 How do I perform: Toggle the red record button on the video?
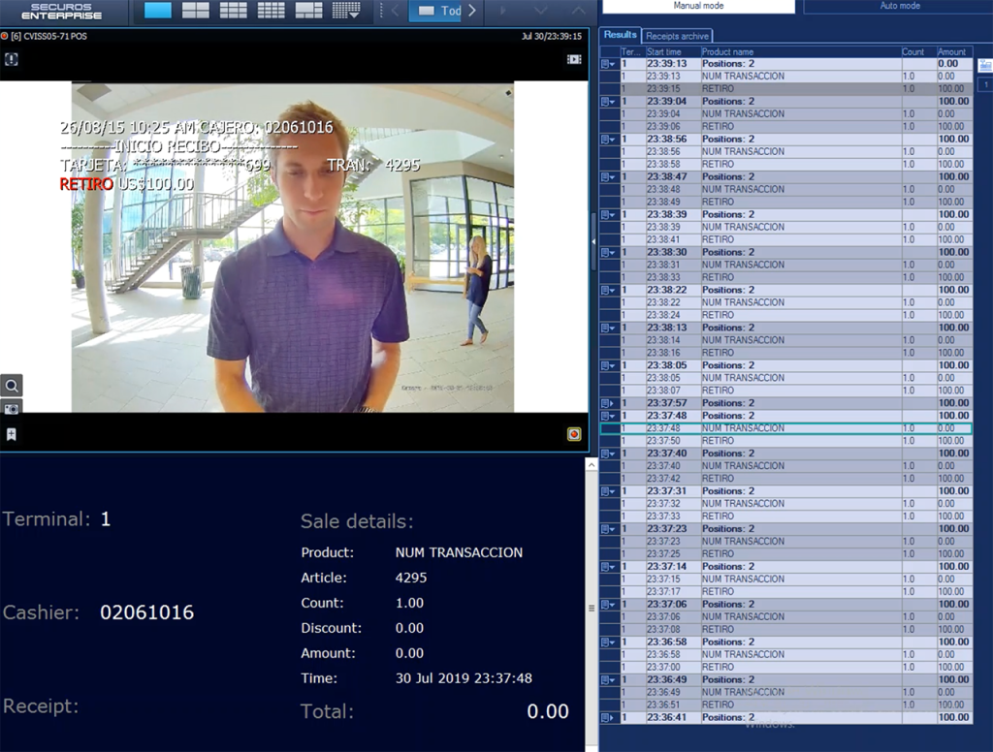tap(574, 434)
